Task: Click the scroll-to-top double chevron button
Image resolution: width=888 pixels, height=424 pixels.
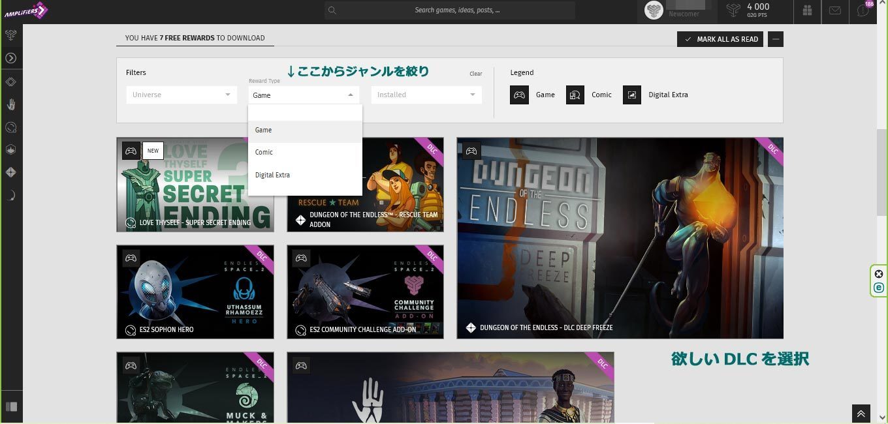Action: click(x=861, y=414)
